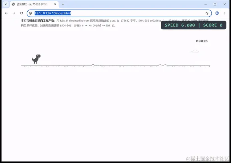Bookmark this page with the star icon
The width and height of the screenshot is (231, 163).
(x=207, y=13)
